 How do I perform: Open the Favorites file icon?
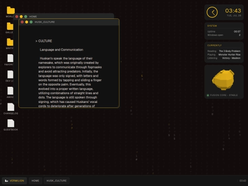click(10, 58)
